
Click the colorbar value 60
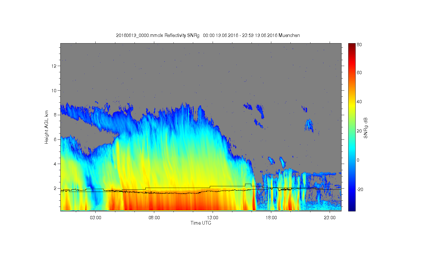[x=359, y=73]
